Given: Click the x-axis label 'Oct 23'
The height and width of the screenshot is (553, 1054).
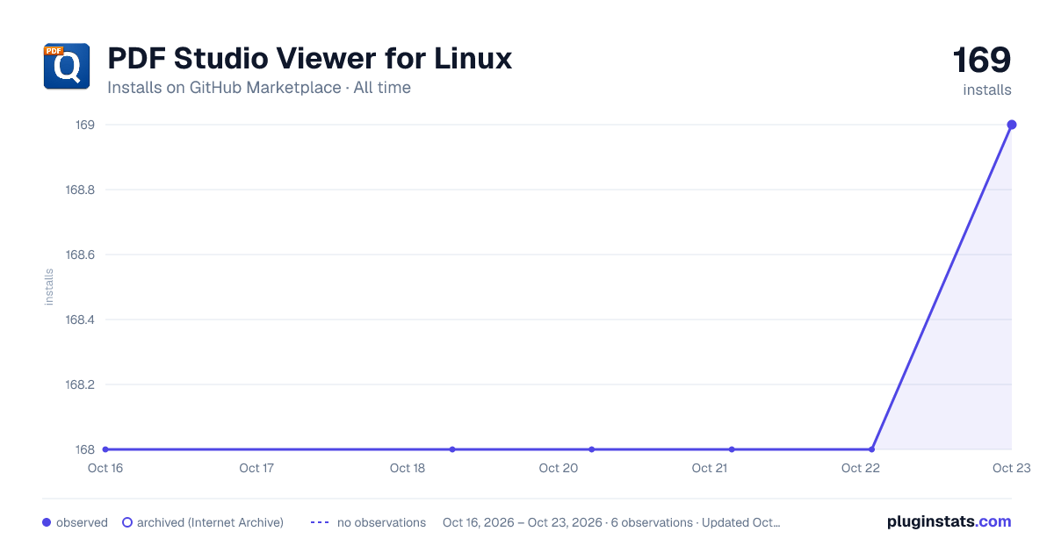Looking at the screenshot, I should pyautogui.click(x=1010, y=468).
